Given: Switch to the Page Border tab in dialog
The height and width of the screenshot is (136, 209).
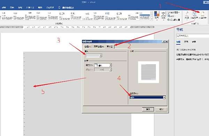Looking at the screenshot, I should pyautogui.click(x=99, y=46).
